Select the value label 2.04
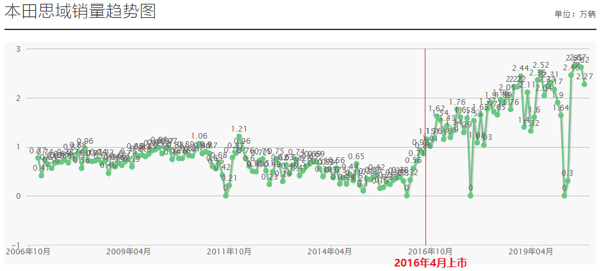 [x=544, y=88]
